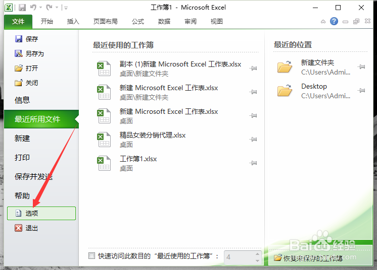377x270 pixels.
Task: Switch to the 开始 ribbon tab
Action: (x=46, y=22)
